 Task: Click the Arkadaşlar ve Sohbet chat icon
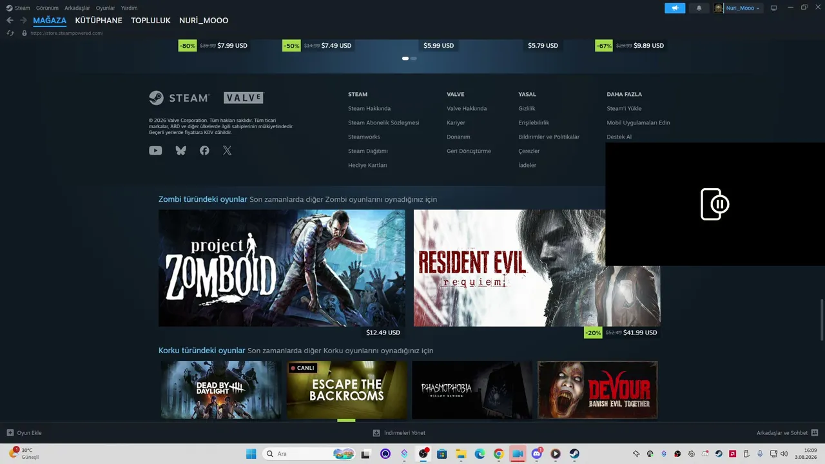815,433
